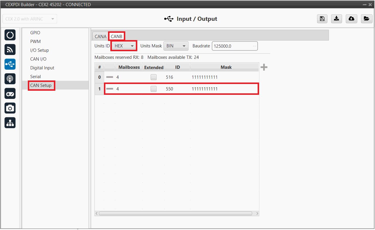Click the cloud download icon
Screen dimensions: 375x230
pyautogui.click(x=351, y=19)
